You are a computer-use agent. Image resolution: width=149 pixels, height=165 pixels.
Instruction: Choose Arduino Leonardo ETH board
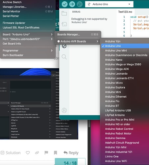pyautogui.click(x=125, y=78)
